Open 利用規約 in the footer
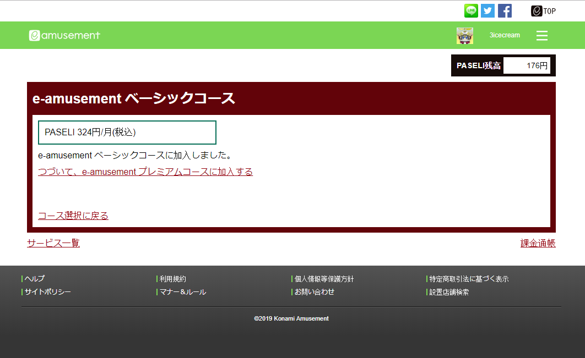The height and width of the screenshot is (358, 585). coord(172,279)
